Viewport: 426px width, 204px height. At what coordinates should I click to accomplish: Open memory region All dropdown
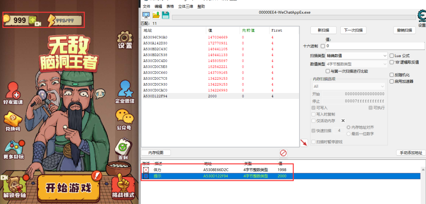[349, 86]
